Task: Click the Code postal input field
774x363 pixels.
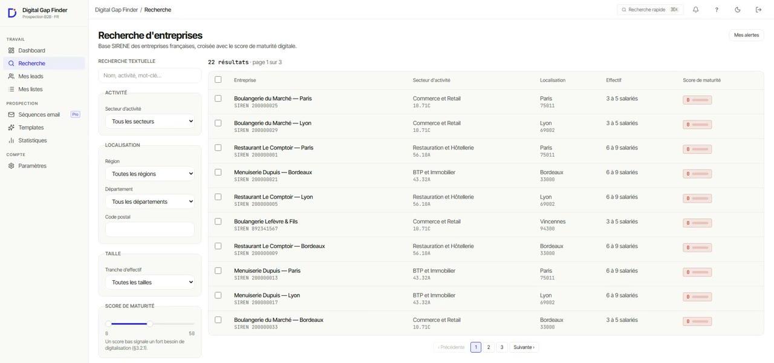Action: (150, 229)
